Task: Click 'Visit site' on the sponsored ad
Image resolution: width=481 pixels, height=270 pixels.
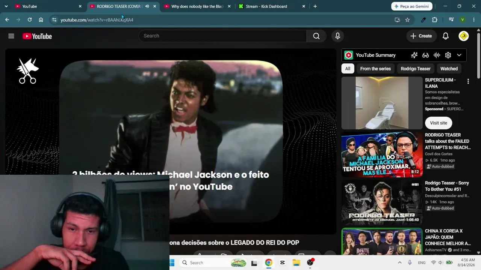Action: pos(439,123)
